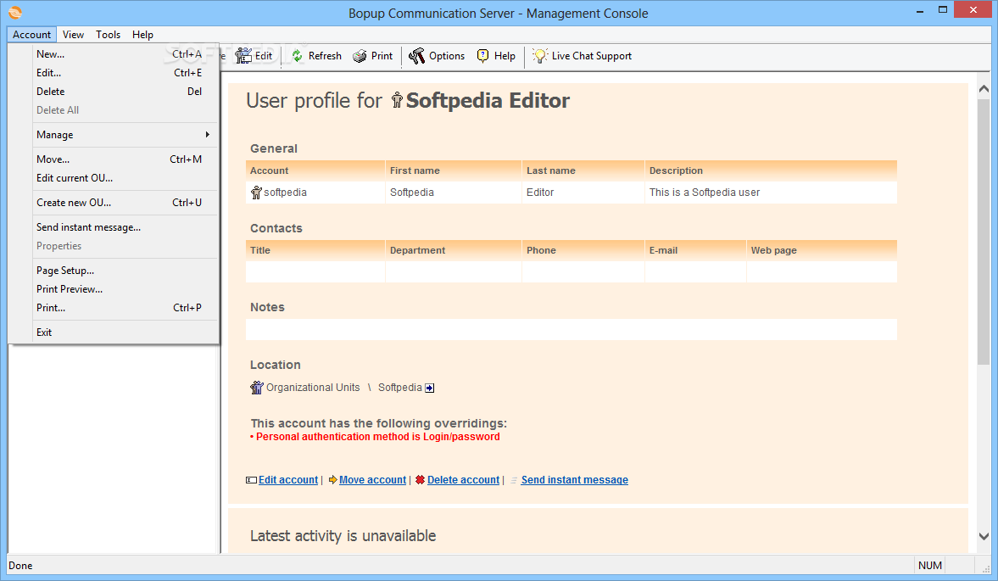The height and width of the screenshot is (581, 998).
Task: Click the Last name column header
Action: [x=583, y=170]
